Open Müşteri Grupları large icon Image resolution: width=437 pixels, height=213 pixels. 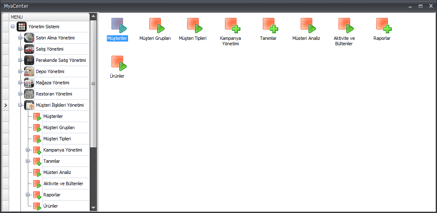155,26
